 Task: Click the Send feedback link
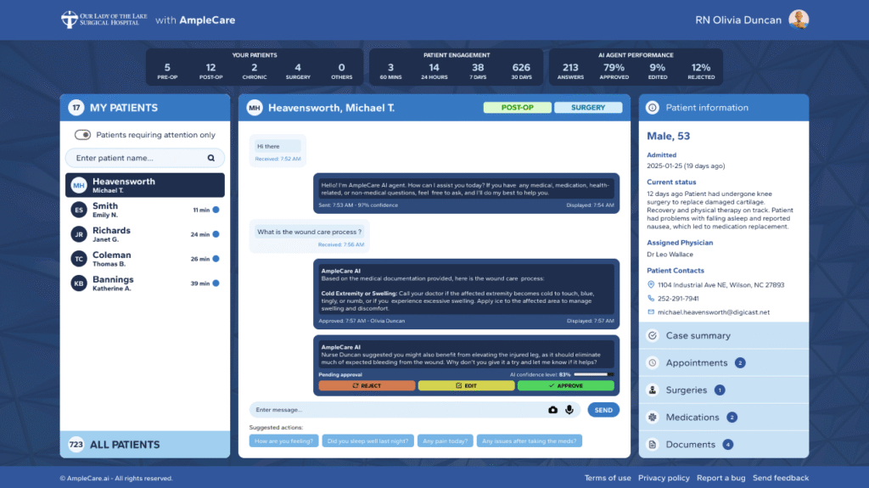click(x=781, y=478)
